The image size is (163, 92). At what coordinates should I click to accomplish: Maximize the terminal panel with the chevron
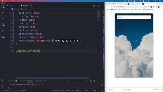click(98, 81)
